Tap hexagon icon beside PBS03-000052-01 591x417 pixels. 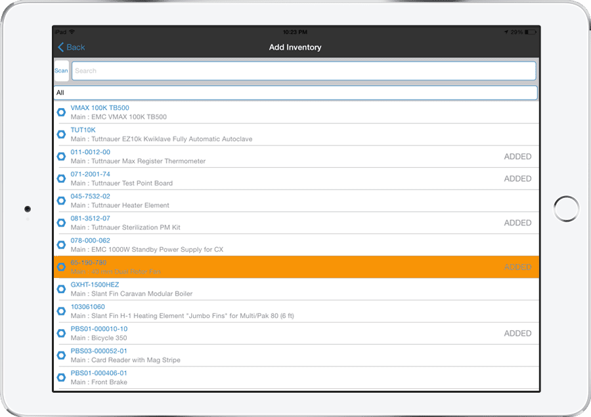coord(61,355)
